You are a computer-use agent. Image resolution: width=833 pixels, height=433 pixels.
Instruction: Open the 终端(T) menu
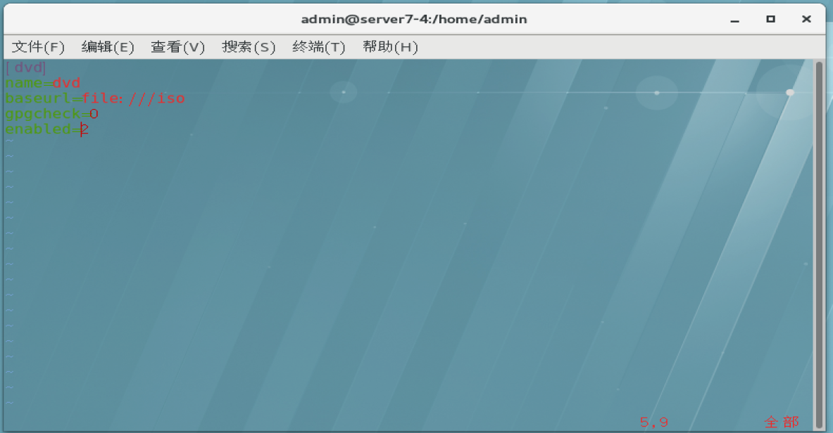tap(318, 47)
